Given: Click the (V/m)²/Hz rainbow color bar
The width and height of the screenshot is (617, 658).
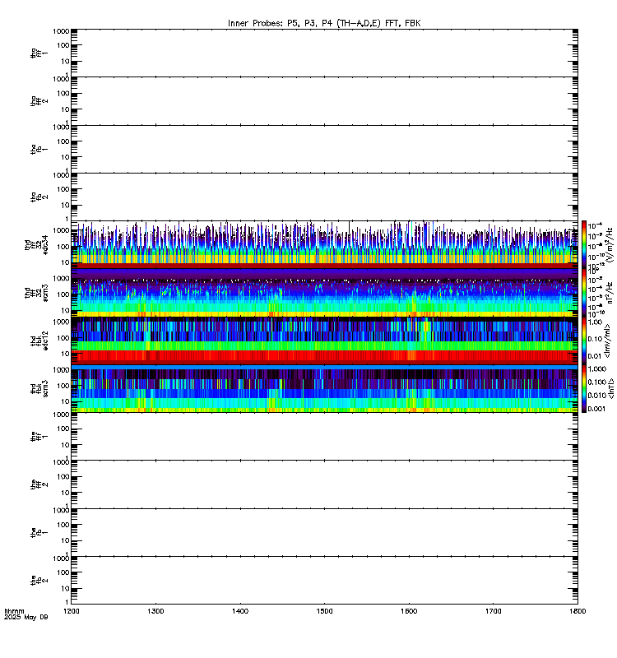Looking at the screenshot, I should coord(584,244).
